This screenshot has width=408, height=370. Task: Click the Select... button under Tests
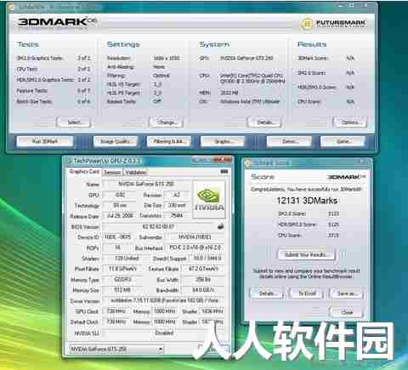(74, 122)
